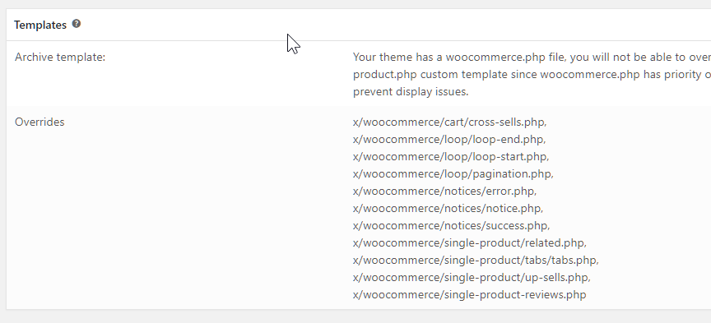Select the cart/cross-sells.php override path
The width and height of the screenshot is (711, 323).
[450, 122]
